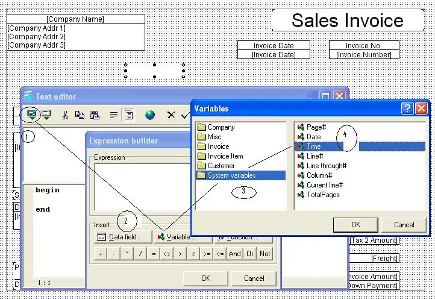Click the Invoice No. label box
The width and height of the screenshot is (435, 299).
pos(364,46)
